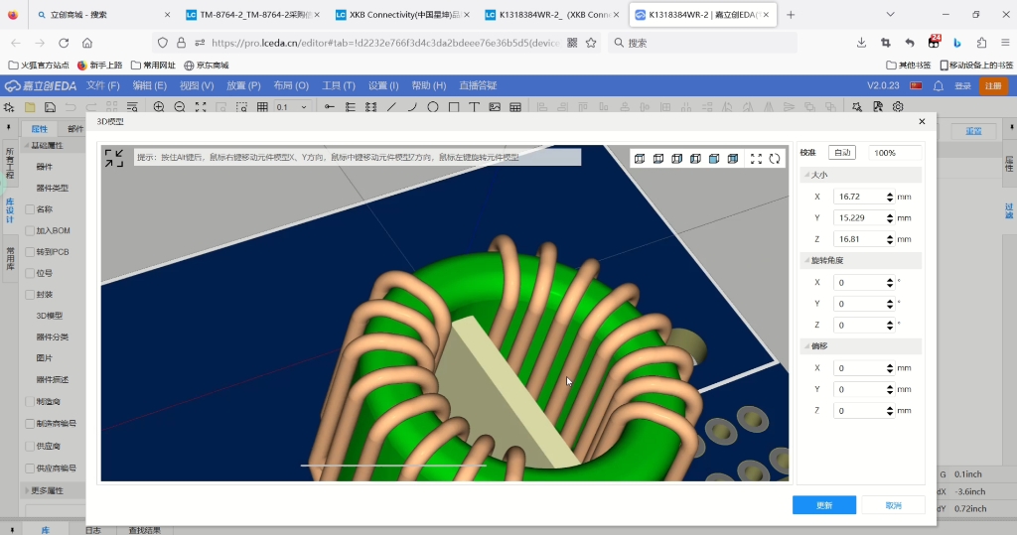
Task: Click the 取消 button
Action: point(894,505)
